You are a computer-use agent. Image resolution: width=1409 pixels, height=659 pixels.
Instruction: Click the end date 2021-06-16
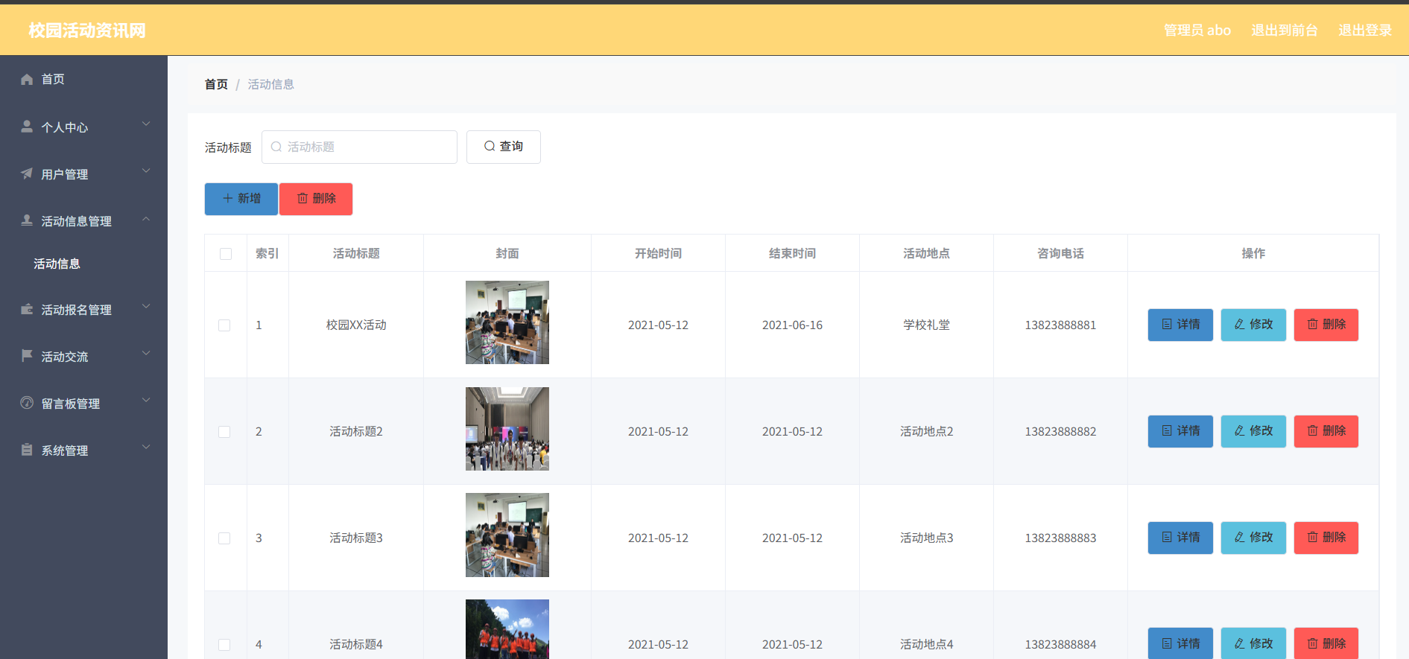792,325
